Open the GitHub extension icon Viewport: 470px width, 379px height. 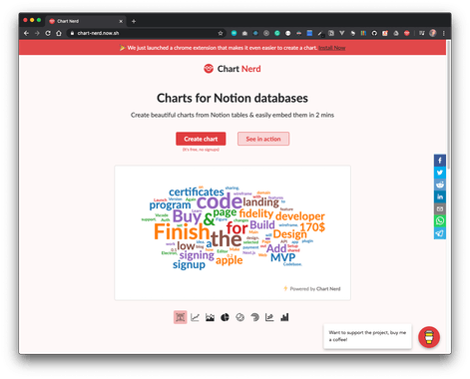374,33
